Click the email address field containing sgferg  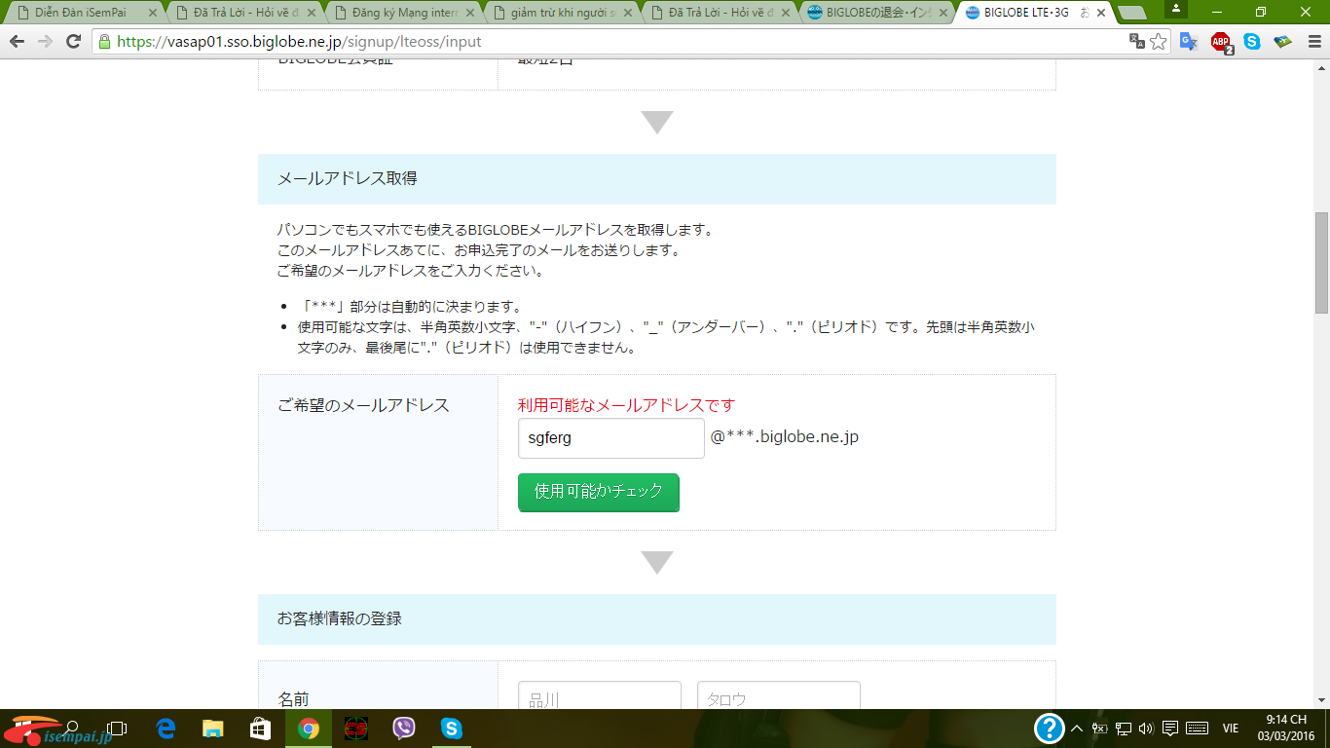610,438
